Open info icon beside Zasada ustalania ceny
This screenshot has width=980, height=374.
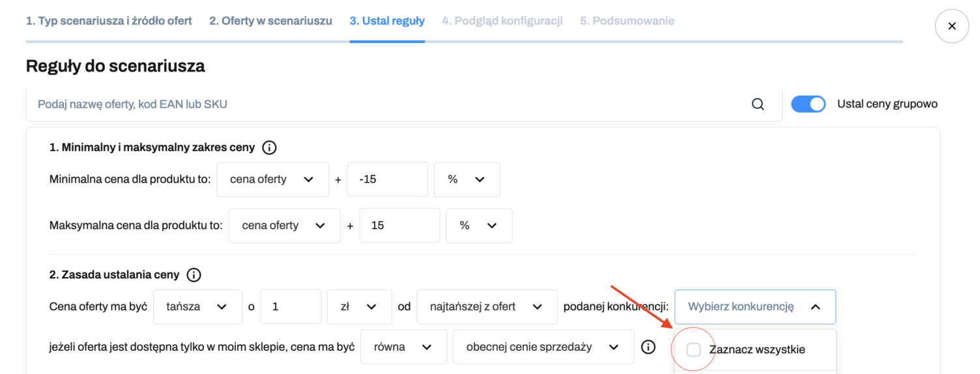194,275
